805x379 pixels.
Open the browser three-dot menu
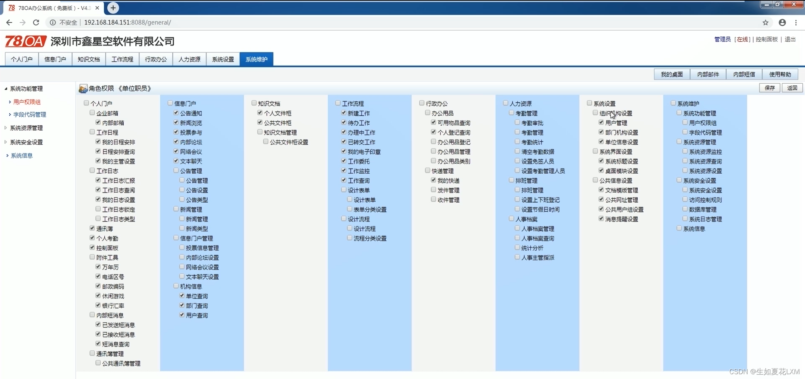[x=796, y=22]
